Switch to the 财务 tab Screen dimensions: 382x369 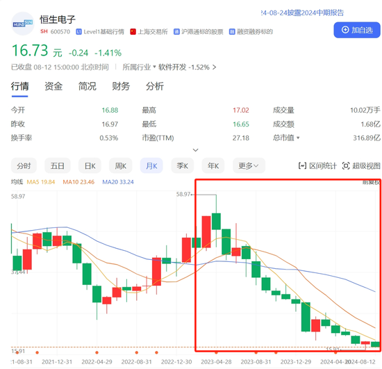point(121,87)
